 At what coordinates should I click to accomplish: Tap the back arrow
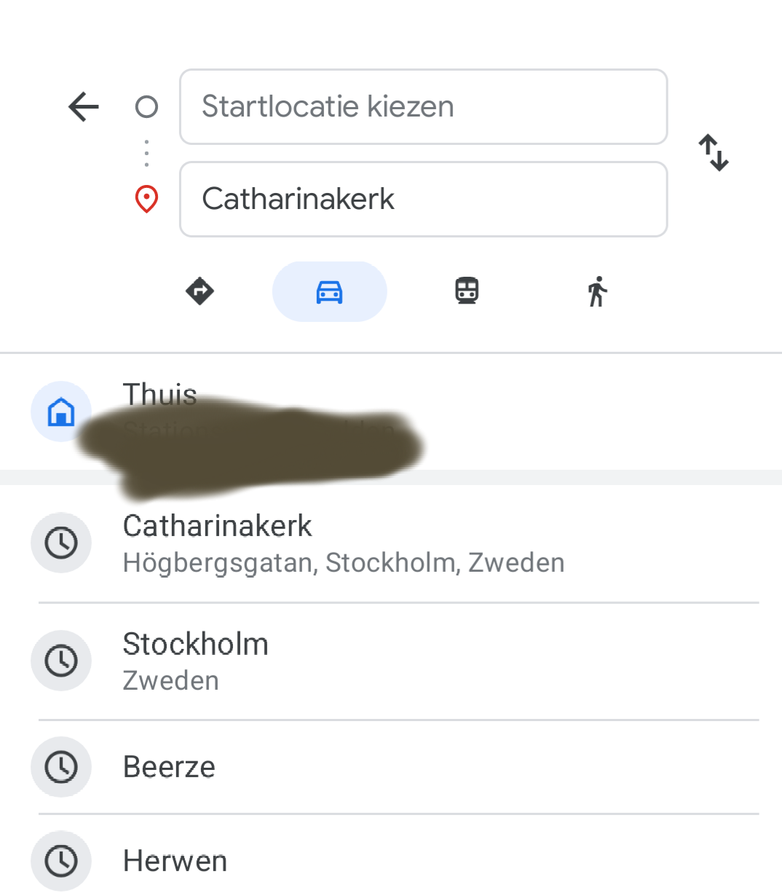[x=83, y=107]
